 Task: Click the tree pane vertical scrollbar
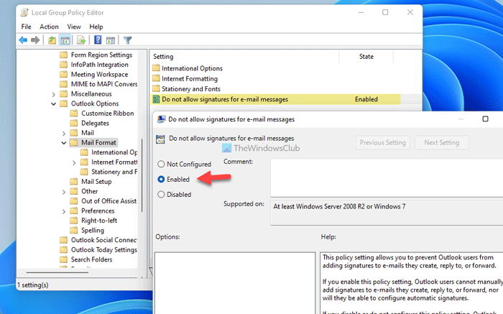pos(142,175)
